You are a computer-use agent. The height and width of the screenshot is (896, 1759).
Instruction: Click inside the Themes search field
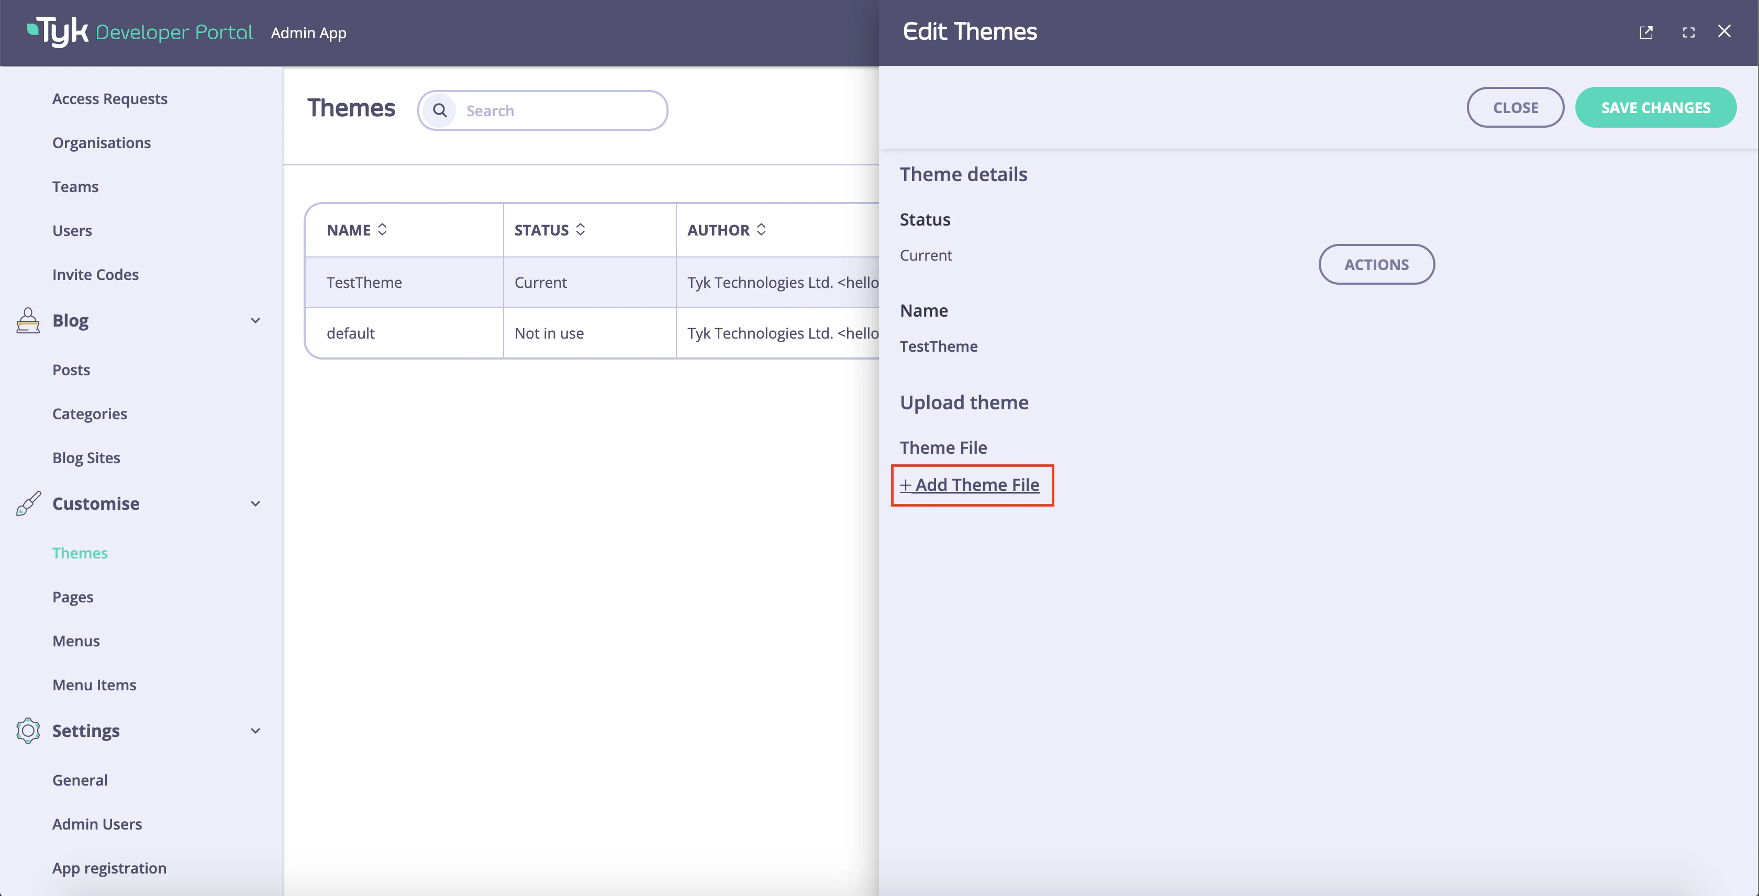coord(546,110)
